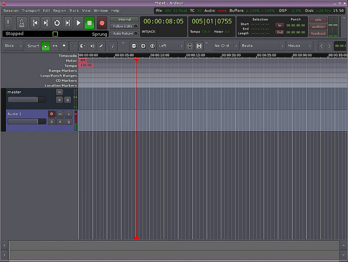Image resolution: width=348 pixels, height=262 pixels.
Task: Toggle the metronome click icon
Action: click(x=22, y=23)
